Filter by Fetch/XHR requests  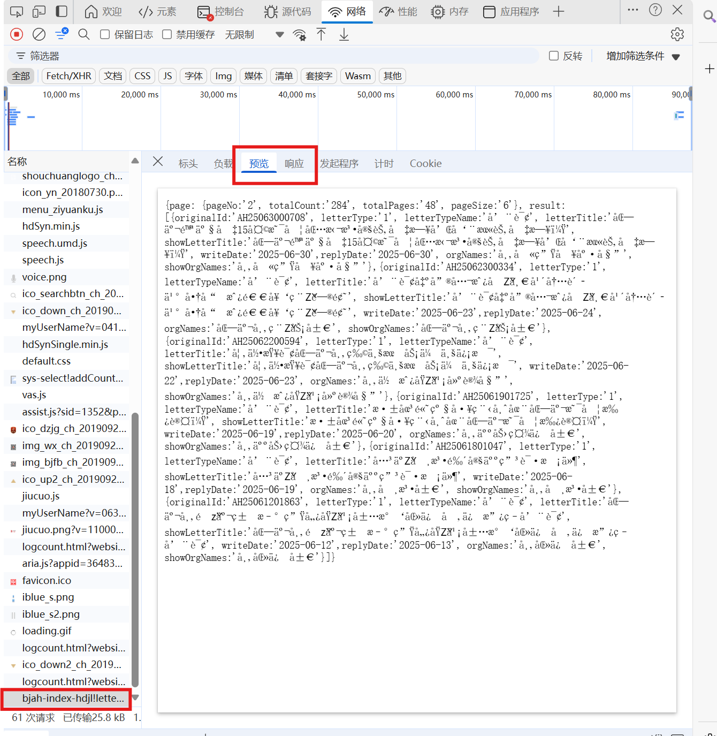[x=68, y=76]
